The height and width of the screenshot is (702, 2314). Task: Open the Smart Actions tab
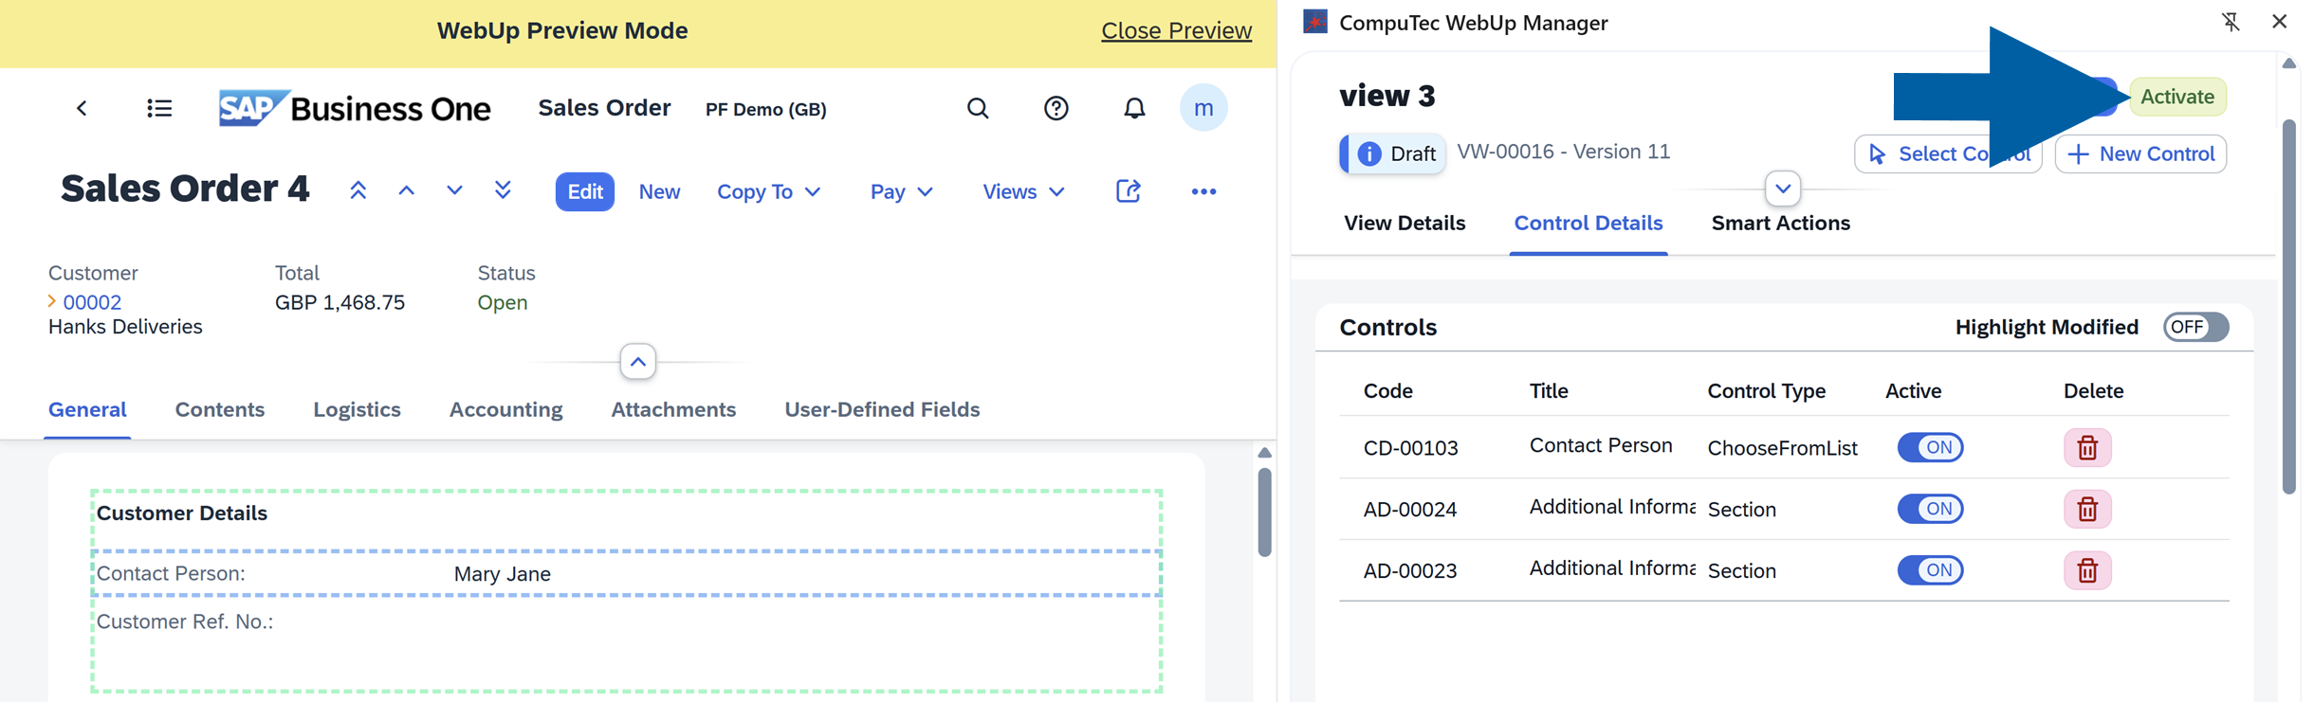pos(1781,223)
